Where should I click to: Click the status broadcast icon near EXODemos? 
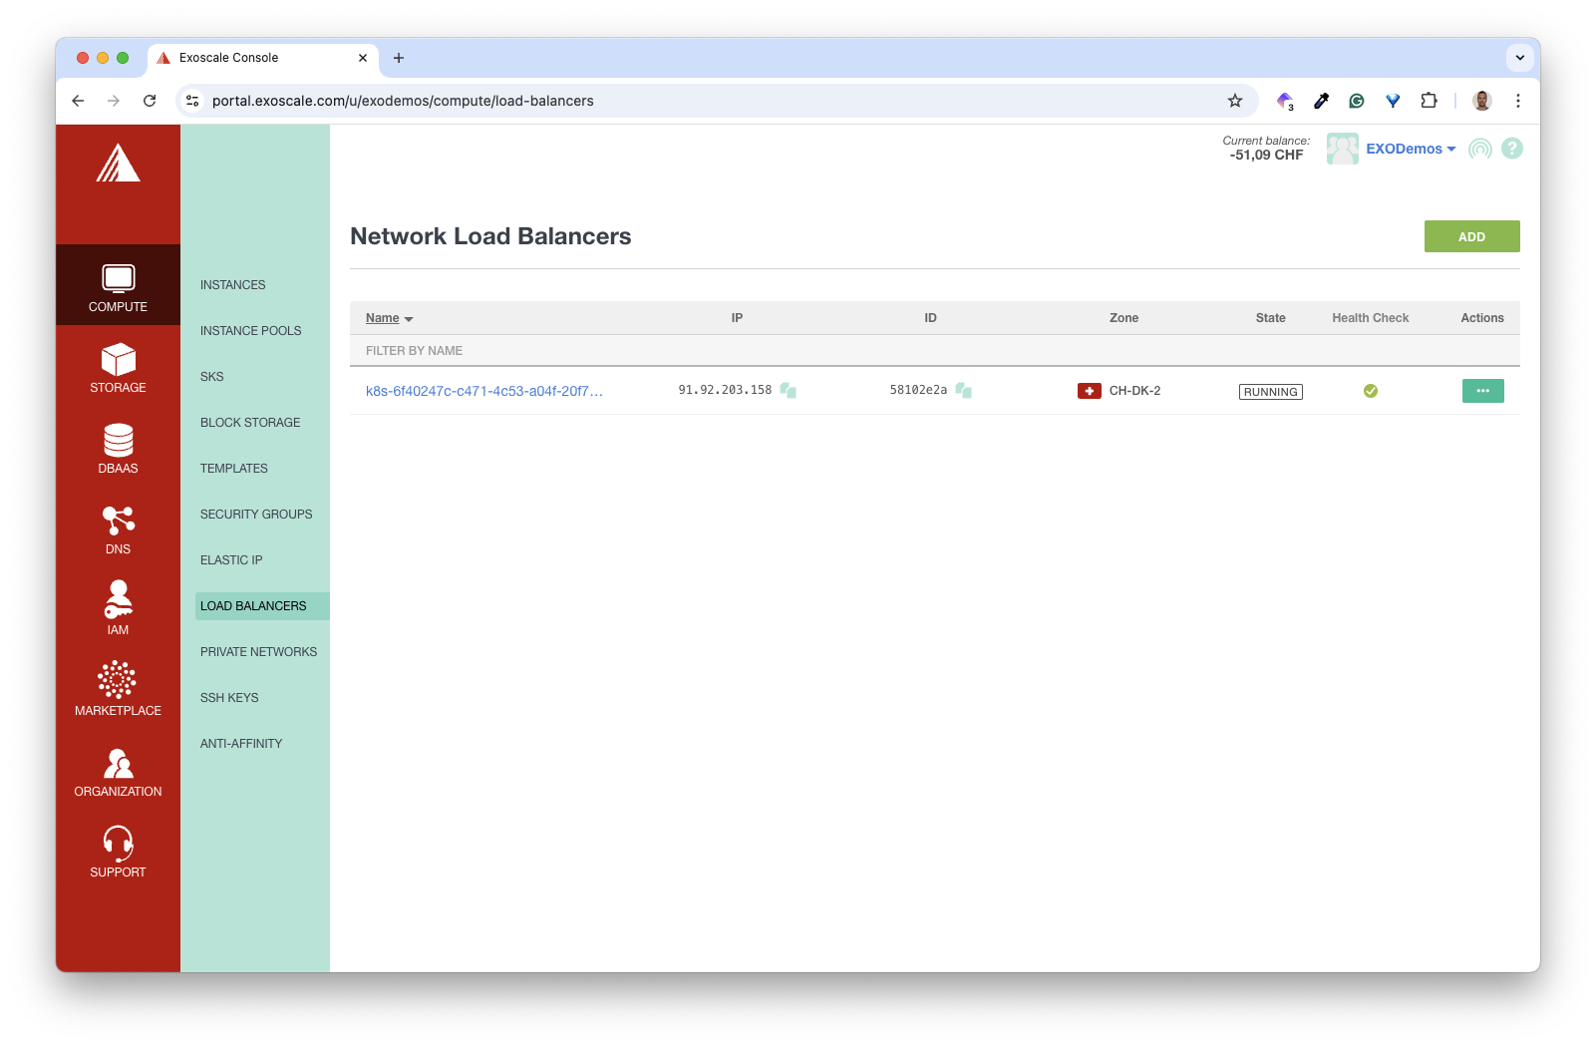pyautogui.click(x=1479, y=148)
